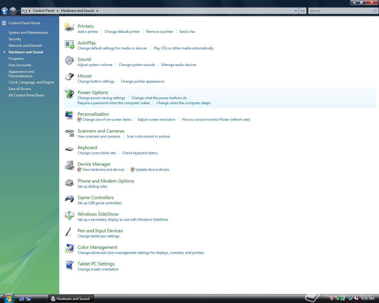This screenshot has width=379, height=303.
Task: Click Hardware and Sound taskbar button
Action: pyautogui.click(x=71, y=299)
